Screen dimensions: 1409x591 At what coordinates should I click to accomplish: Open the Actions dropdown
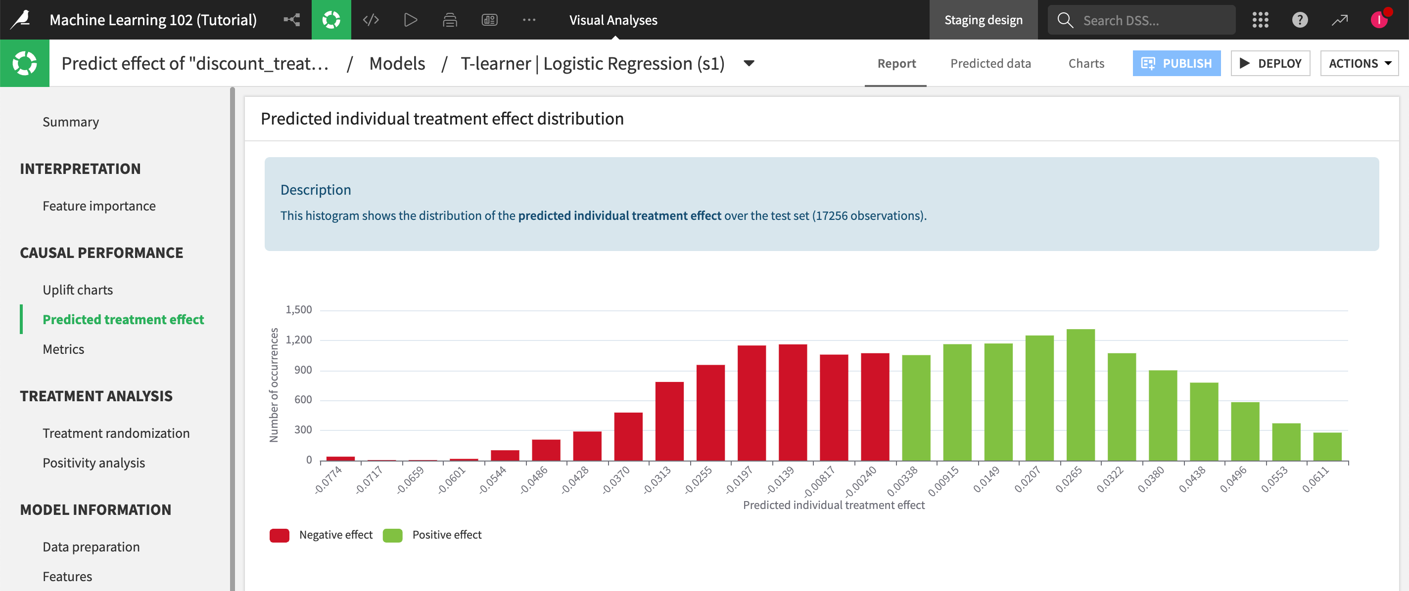(1360, 63)
